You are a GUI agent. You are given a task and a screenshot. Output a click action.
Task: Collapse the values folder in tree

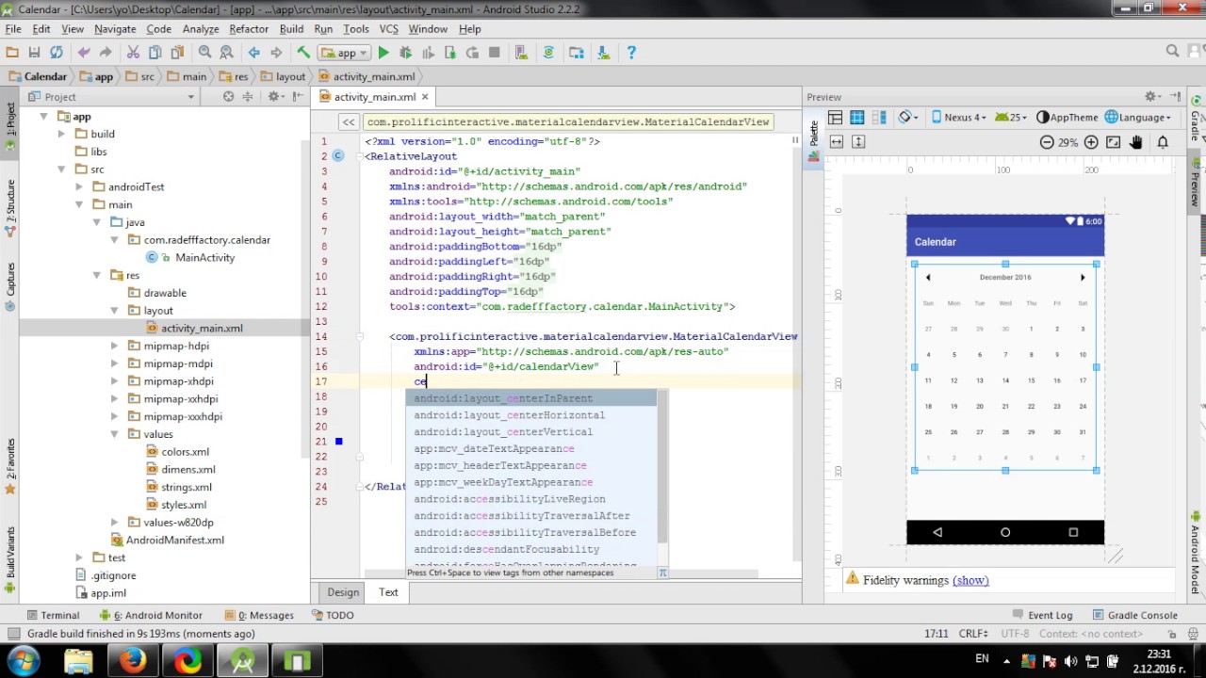[114, 434]
